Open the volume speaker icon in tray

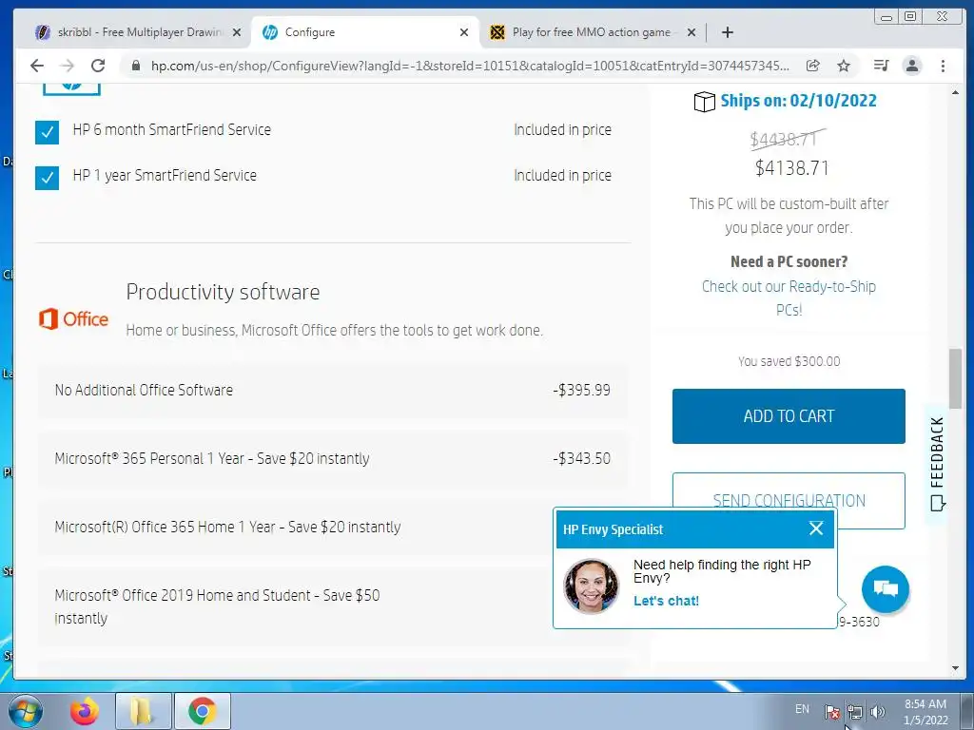click(877, 711)
